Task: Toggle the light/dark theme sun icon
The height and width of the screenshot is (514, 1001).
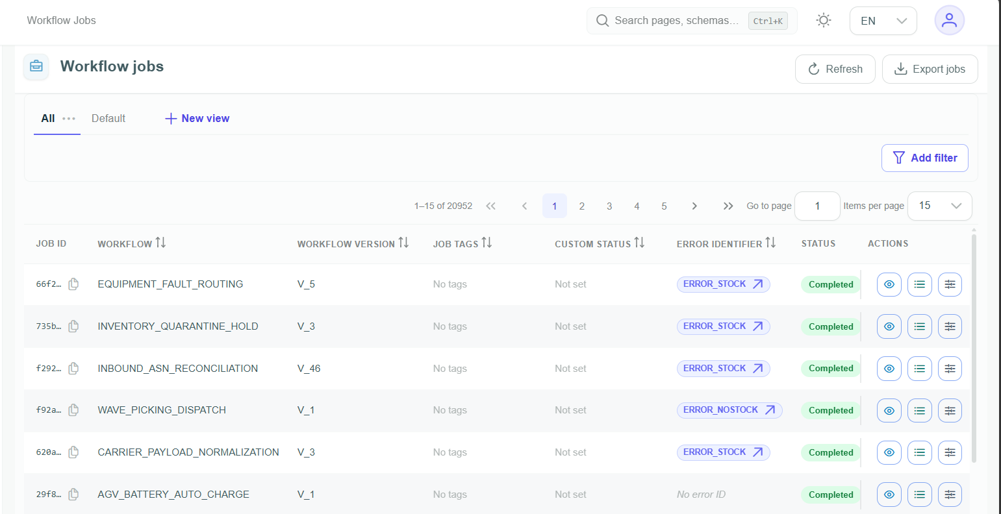Action: pyautogui.click(x=824, y=21)
